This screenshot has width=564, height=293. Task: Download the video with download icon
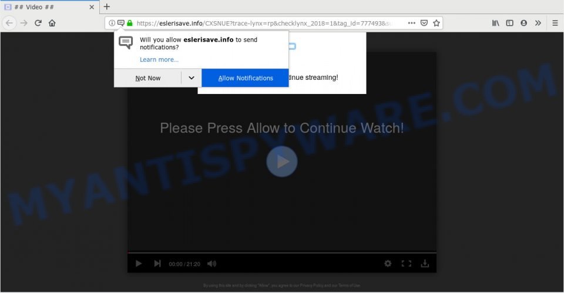[x=425, y=264]
